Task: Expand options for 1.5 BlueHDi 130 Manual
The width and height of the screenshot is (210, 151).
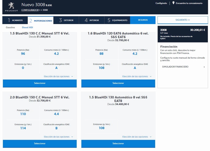Action: point(58,77)
